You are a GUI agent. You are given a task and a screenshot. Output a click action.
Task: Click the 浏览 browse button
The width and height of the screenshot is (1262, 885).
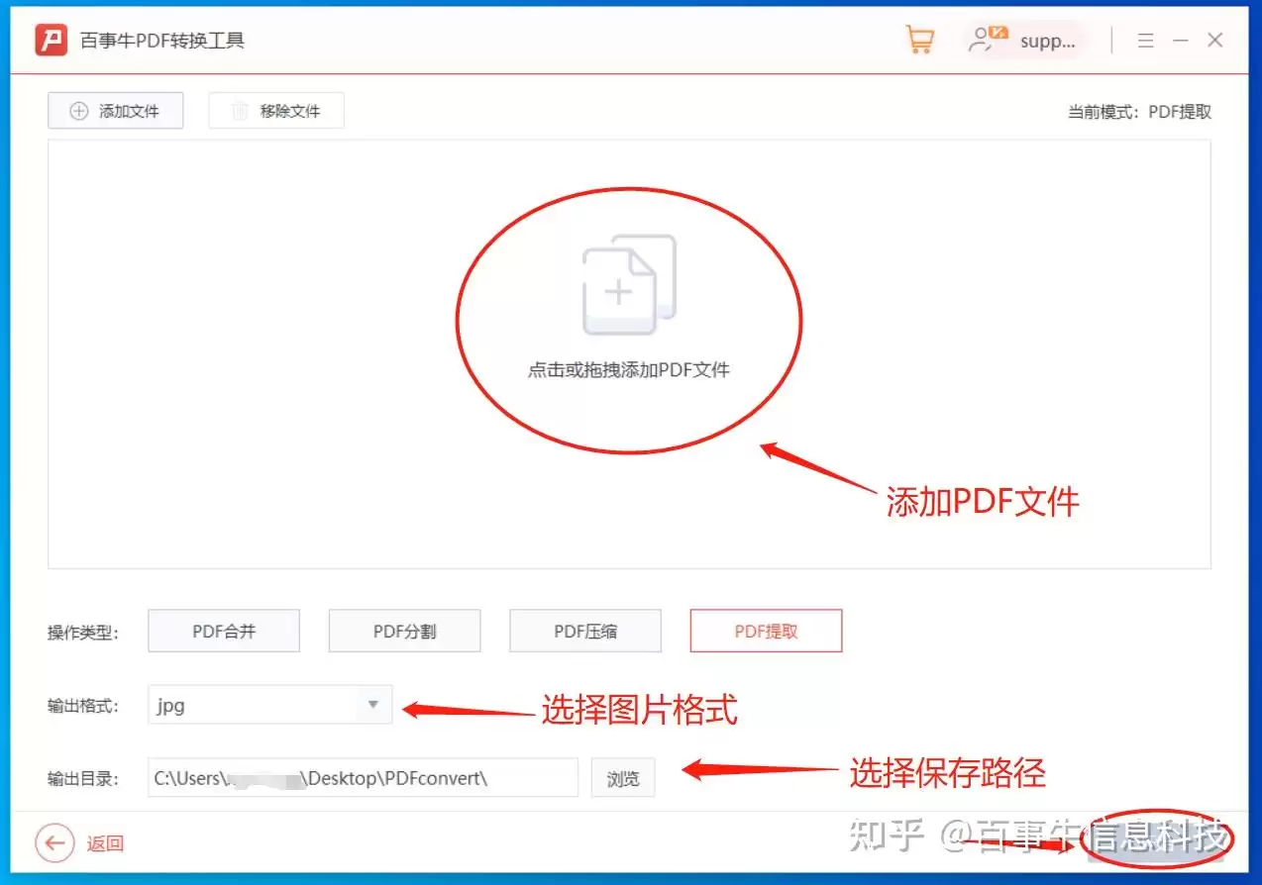click(622, 778)
